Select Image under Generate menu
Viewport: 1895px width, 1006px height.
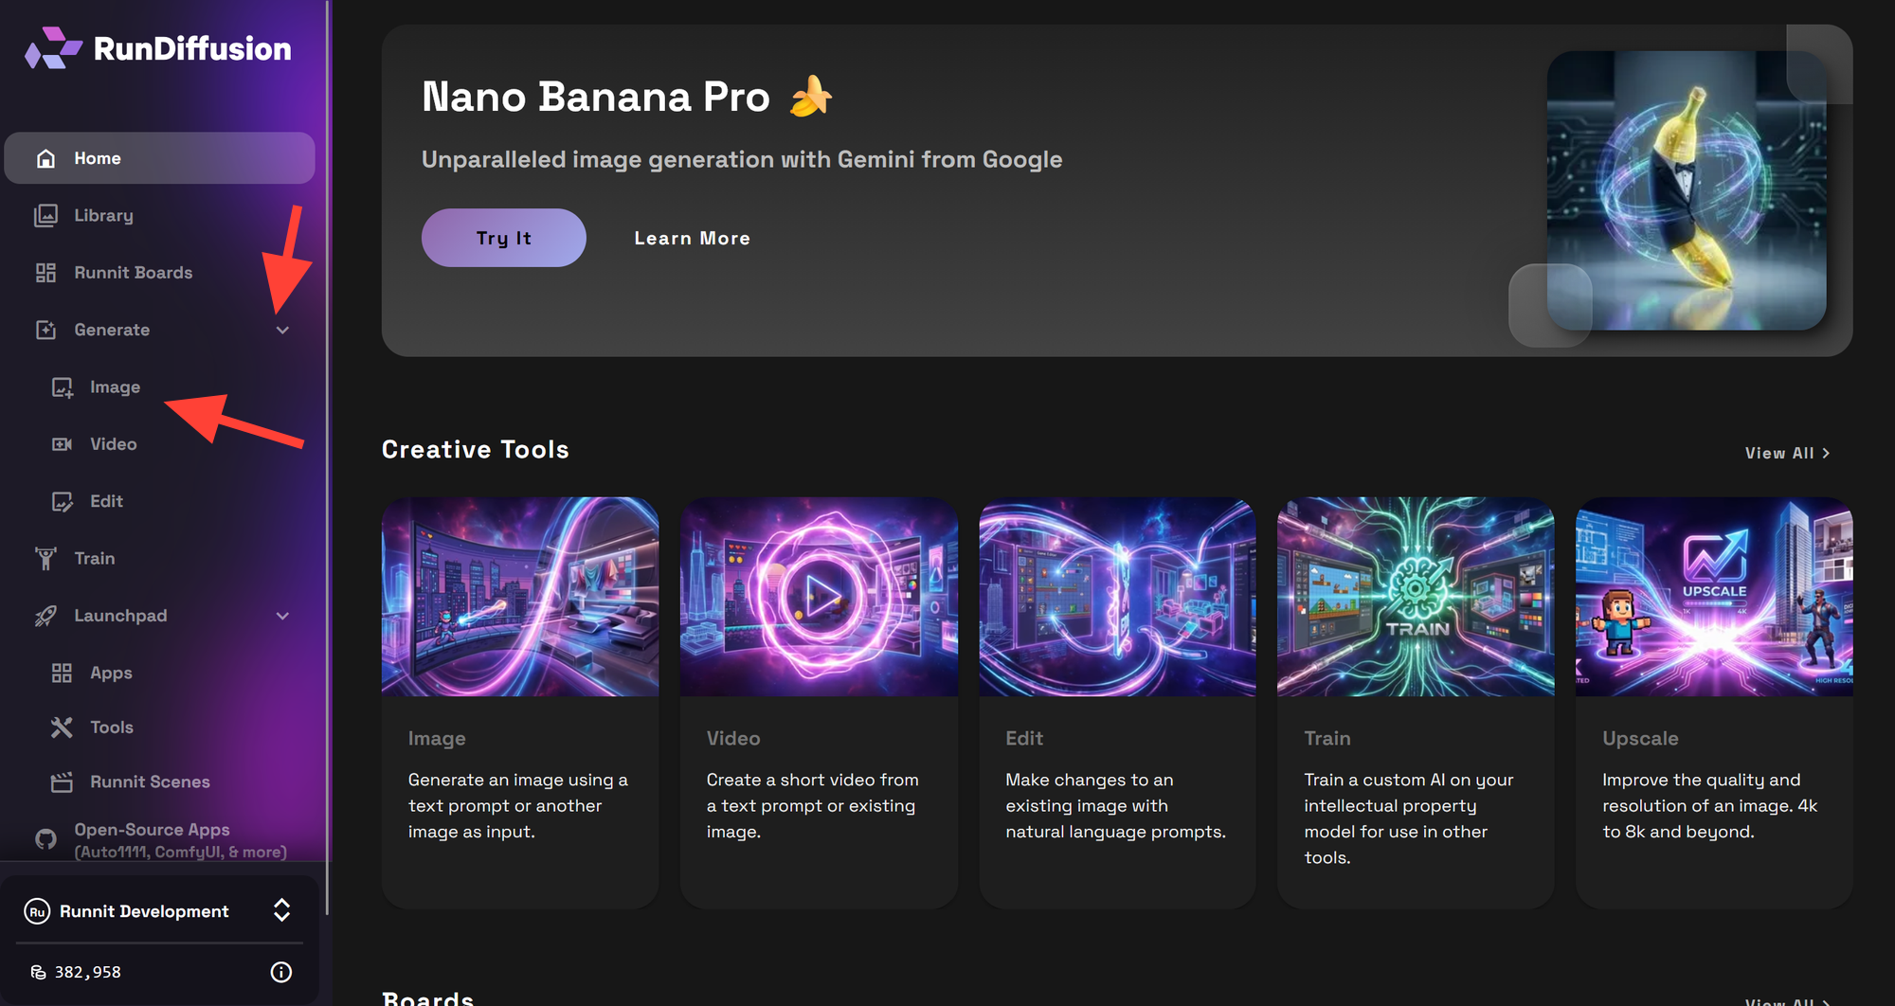point(115,387)
